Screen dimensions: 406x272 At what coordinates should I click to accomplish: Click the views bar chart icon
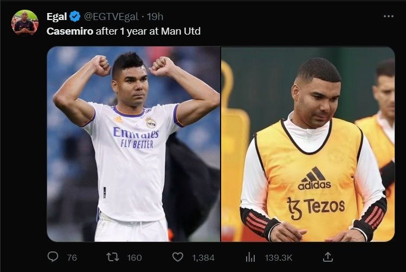pos(250,257)
